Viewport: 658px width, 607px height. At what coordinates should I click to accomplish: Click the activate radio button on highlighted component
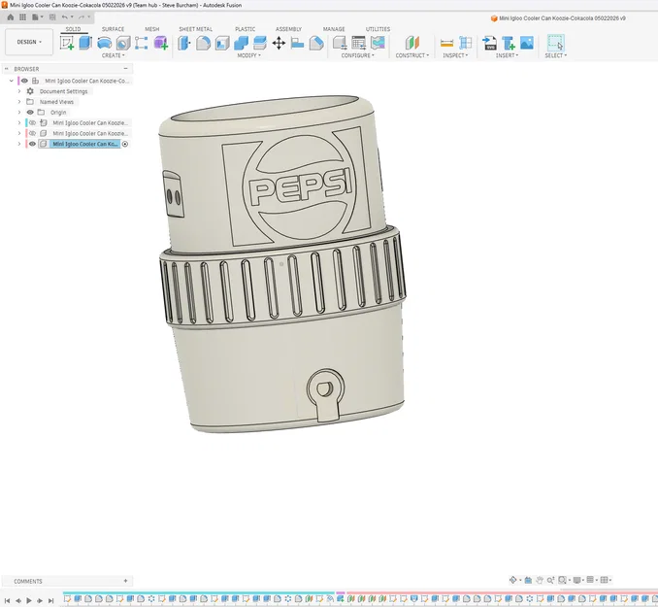pyautogui.click(x=125, y=144)
